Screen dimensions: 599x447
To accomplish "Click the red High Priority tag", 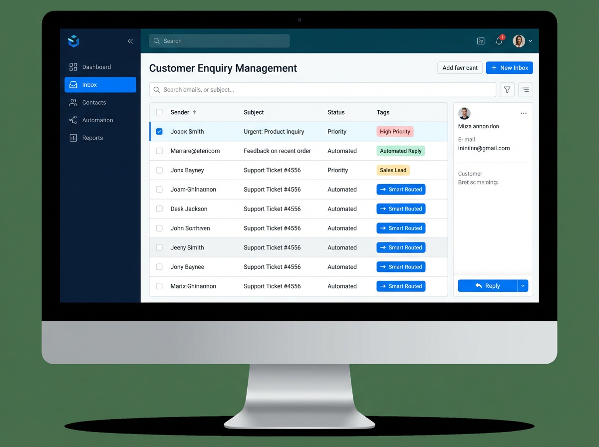I will pyautogui.click(x=395, y=132).
